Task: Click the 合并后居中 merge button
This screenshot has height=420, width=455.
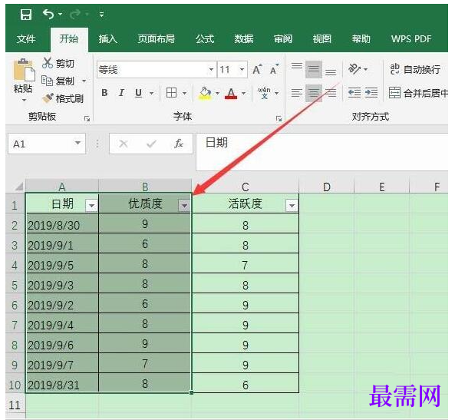Action: coord(418,93)
